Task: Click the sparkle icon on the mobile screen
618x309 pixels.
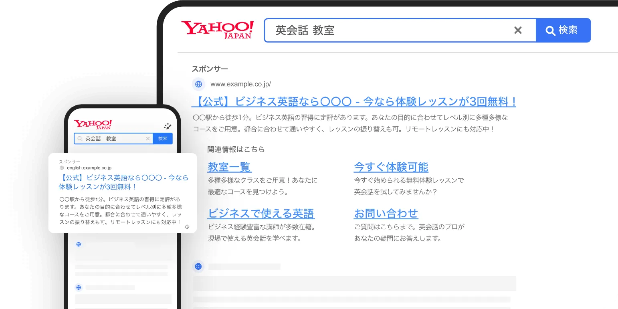Action: [x=168, y=126]
